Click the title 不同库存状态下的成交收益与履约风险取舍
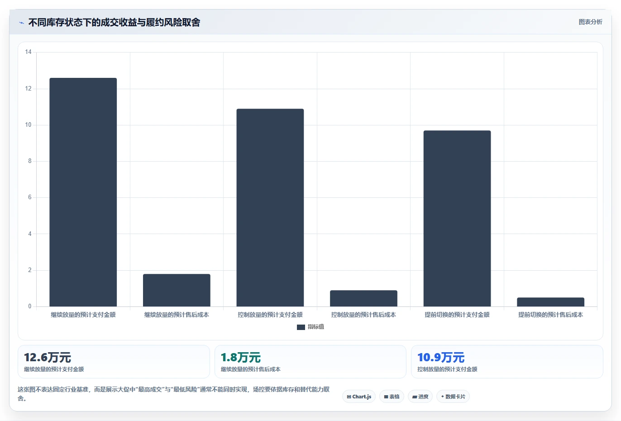 pos(115,22)
